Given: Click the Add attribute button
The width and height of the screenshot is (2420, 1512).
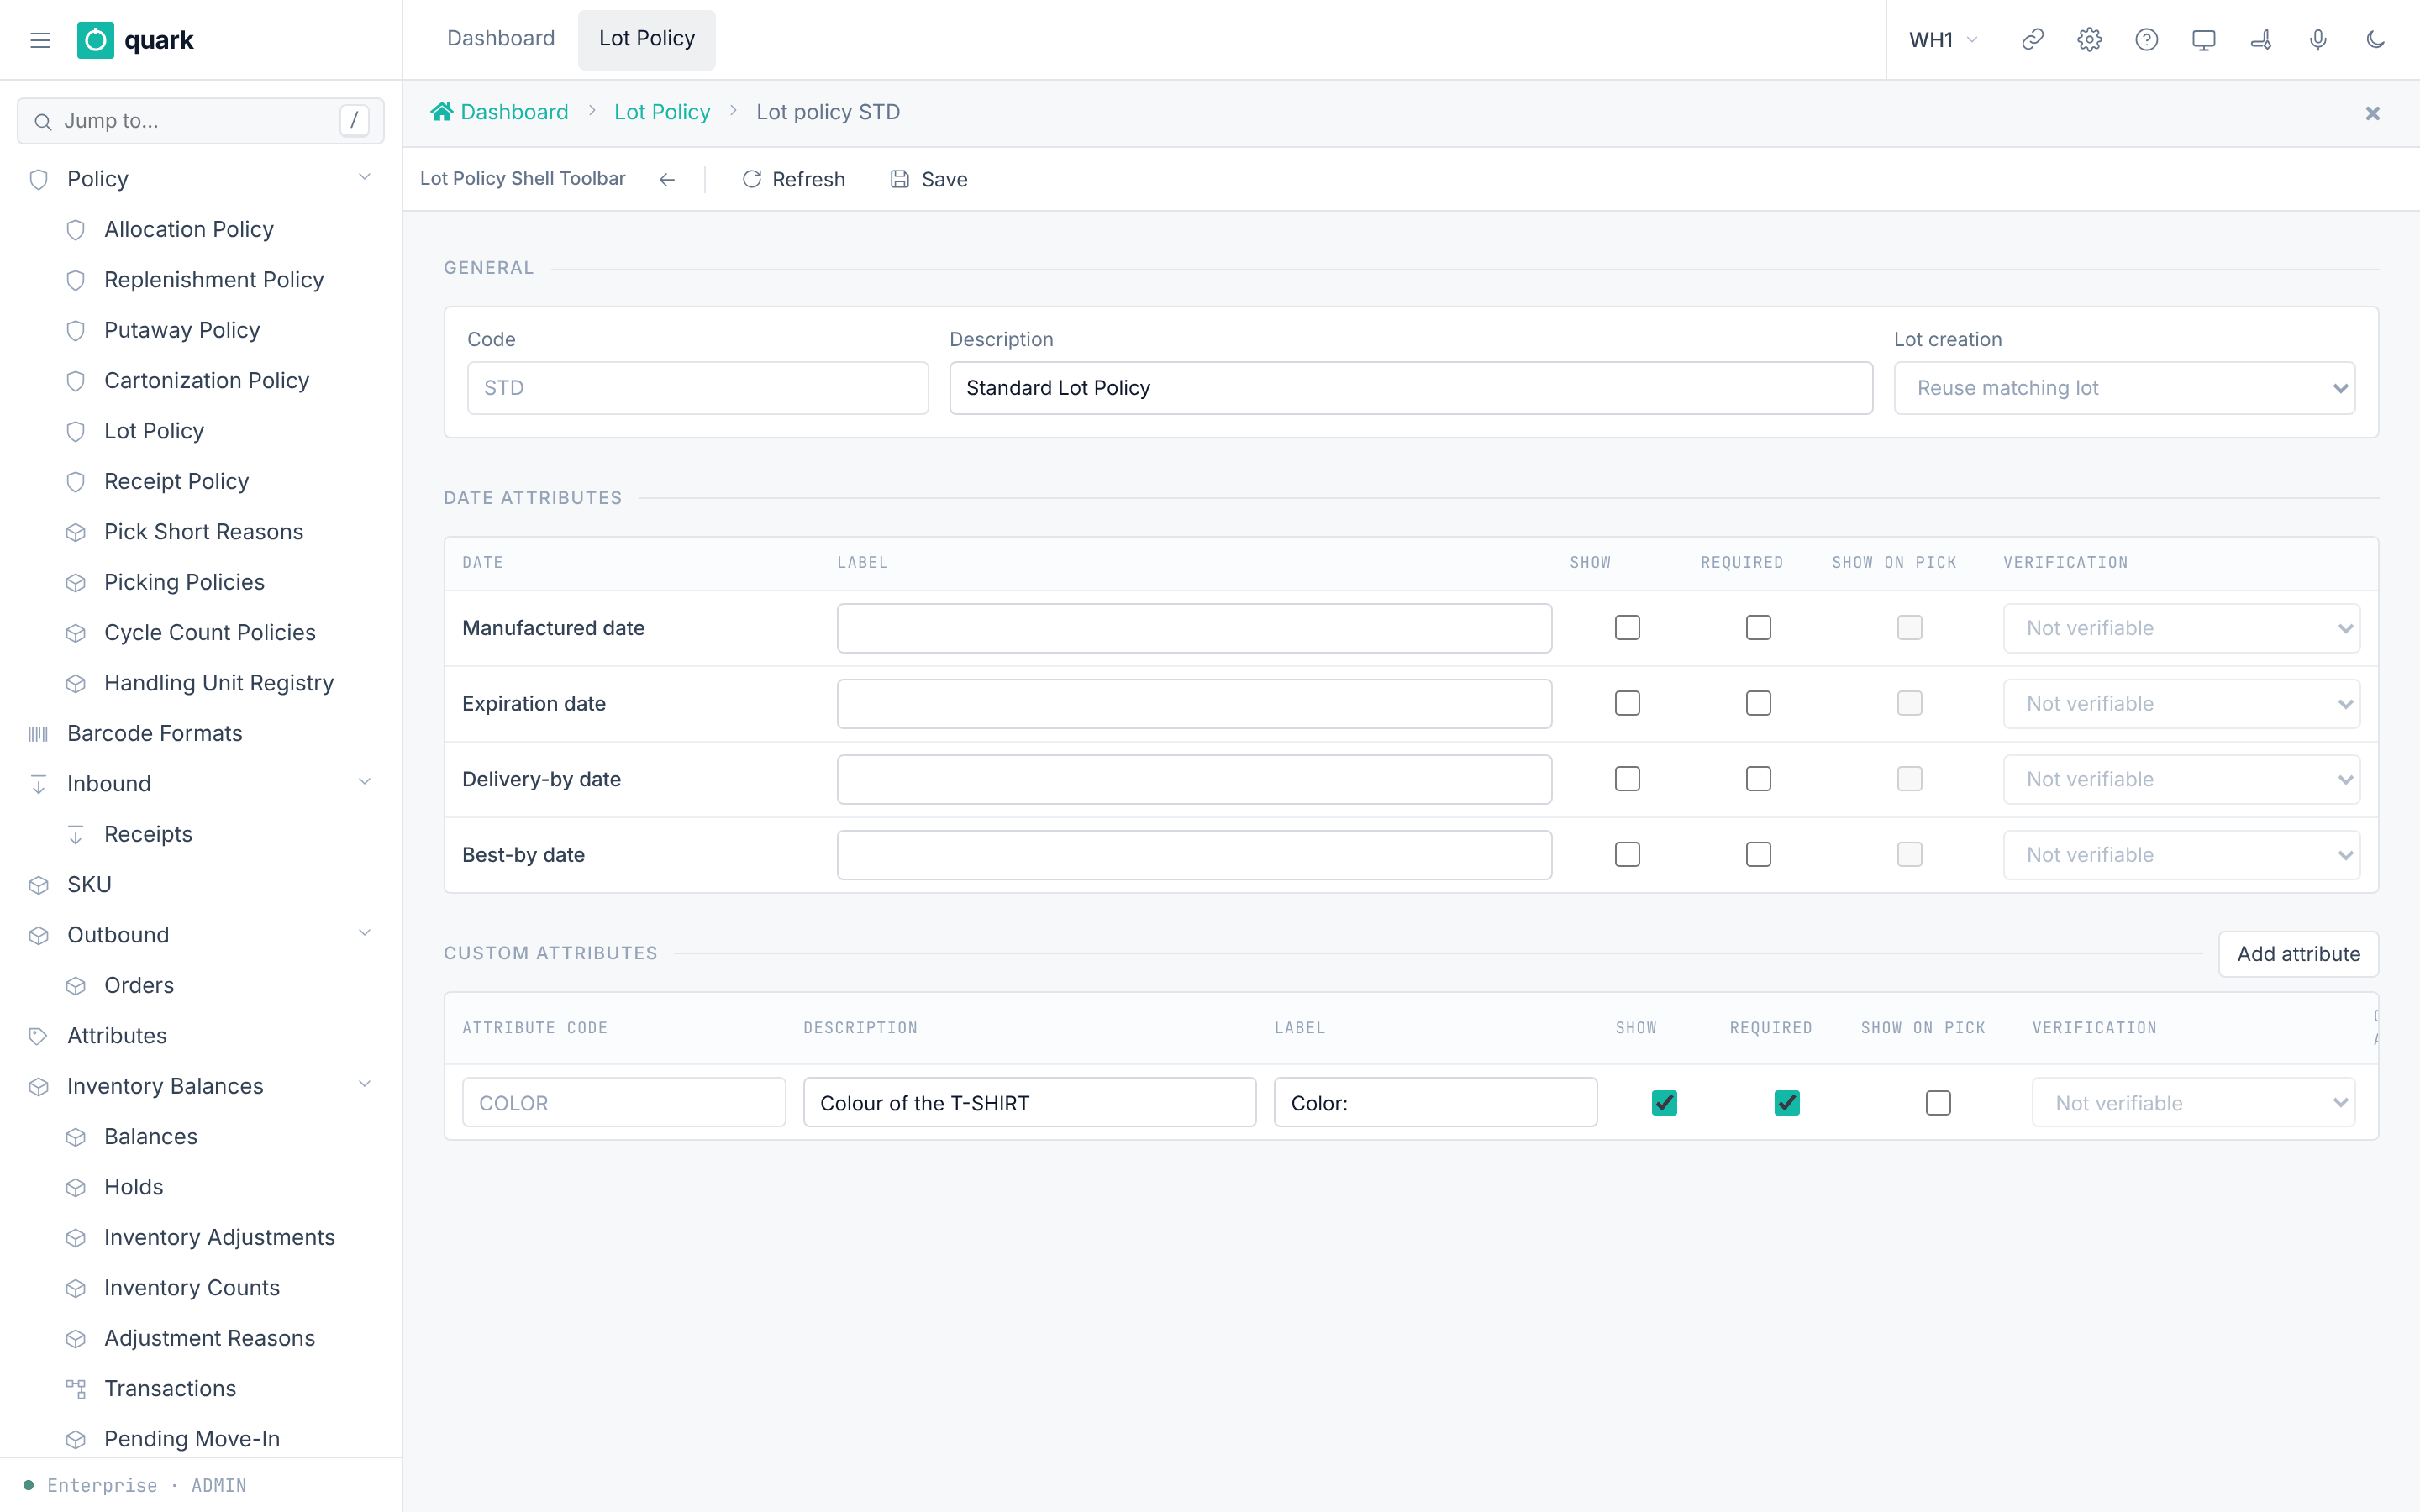Looking at the screenshot, I should (2298, 954).
